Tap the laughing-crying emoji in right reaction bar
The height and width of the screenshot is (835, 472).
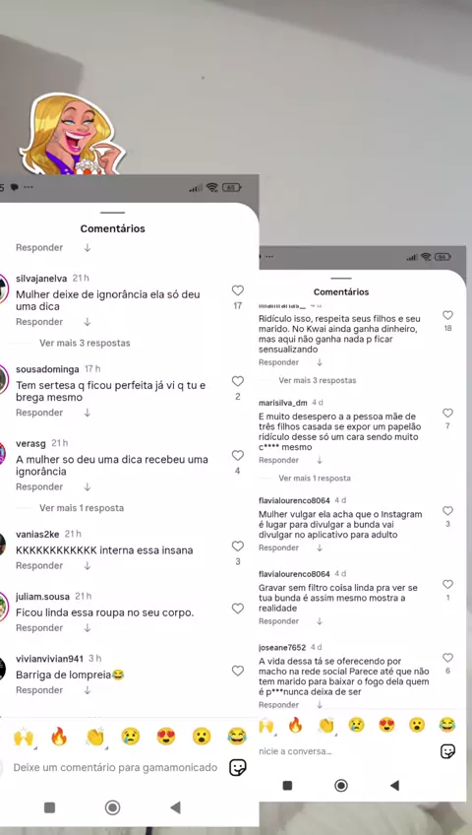447,725
